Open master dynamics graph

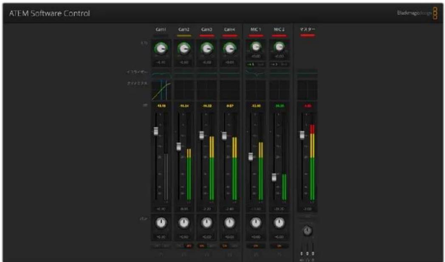tap(307, 90)
